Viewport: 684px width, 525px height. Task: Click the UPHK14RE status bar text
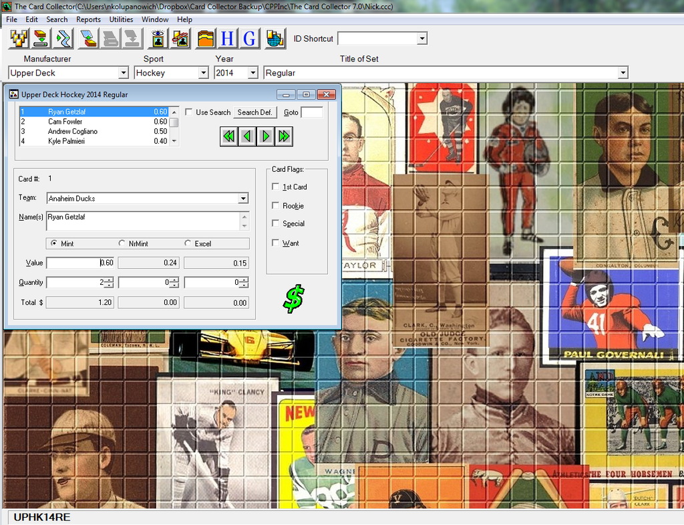tap(42, 518)
